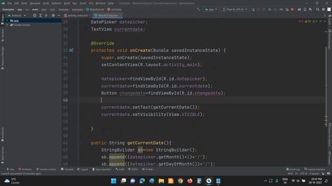
Task: Click Select Opened File target icon
Action: [x=35, y=16]
